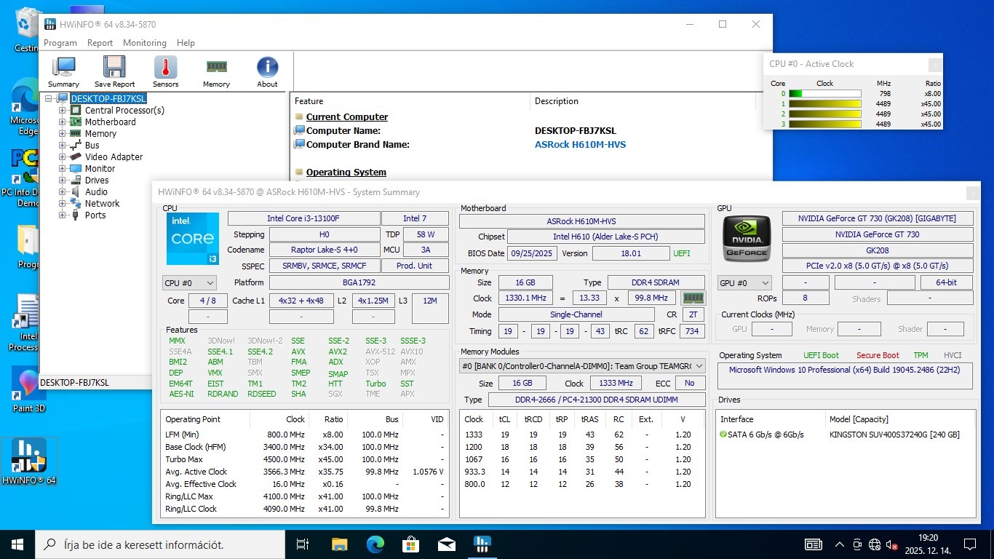This screenshot has width=994, height=559.
Task: Click the ASRock H610M-HVS brand link
Action: (x=580, y=145)
